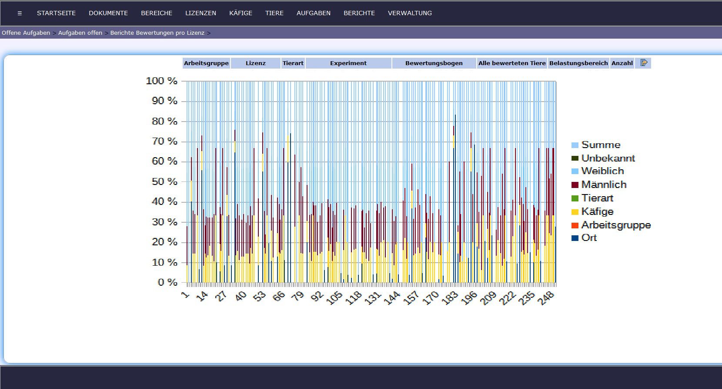This screenshot has height=389, width=722.
Task: Open the AUFGABEN menu
Action: (314, 13)
